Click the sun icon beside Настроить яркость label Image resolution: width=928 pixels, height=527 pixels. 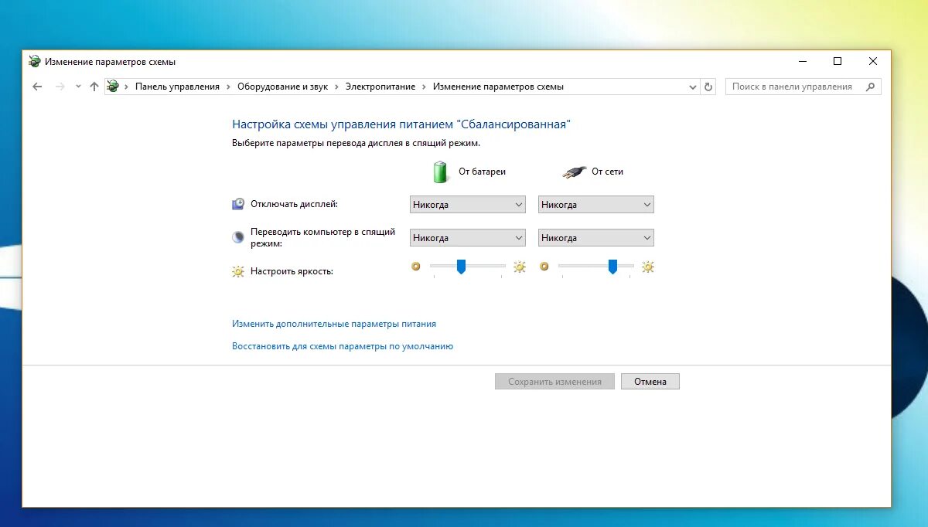(x=237, y=270)
